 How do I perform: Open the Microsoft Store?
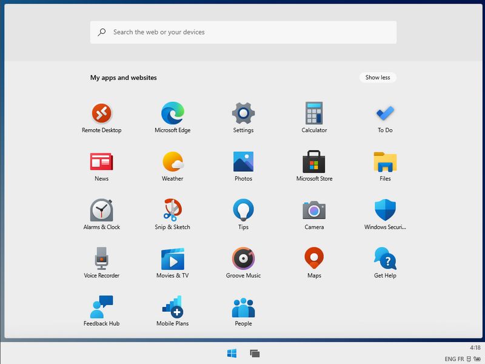314,166
